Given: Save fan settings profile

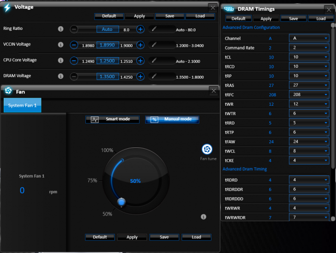Looking at the screenshot, I should [x=164, y=237].
